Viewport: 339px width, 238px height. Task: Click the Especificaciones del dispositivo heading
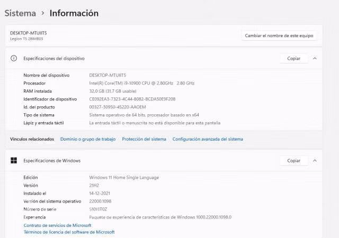coord(54,59)
